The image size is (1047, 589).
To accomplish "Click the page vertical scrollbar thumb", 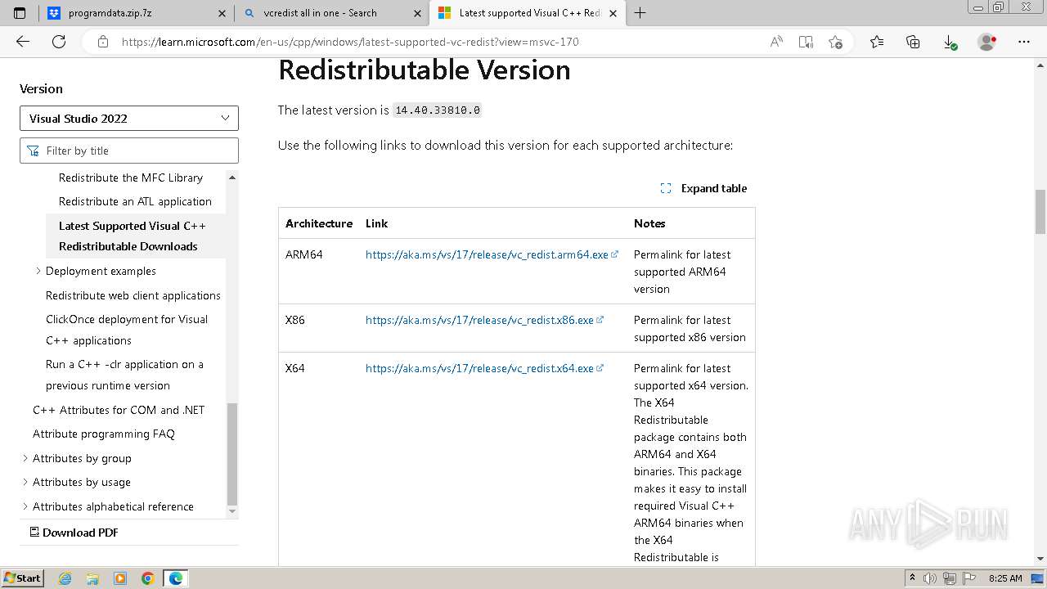I will coord(1040,211).
